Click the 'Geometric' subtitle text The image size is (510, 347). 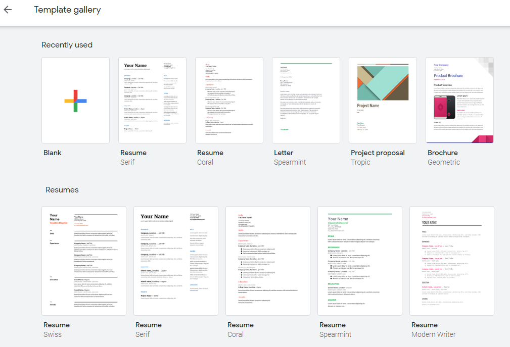coord(444,162)
